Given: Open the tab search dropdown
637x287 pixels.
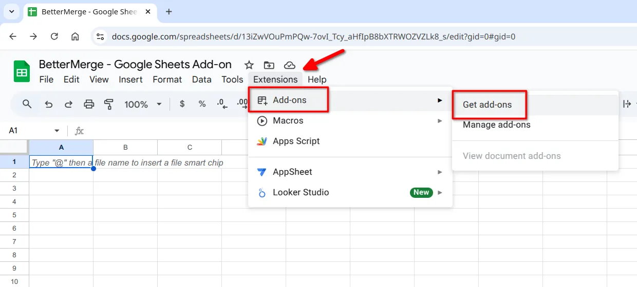Looking at the screenshot, I should click(12, 12).
